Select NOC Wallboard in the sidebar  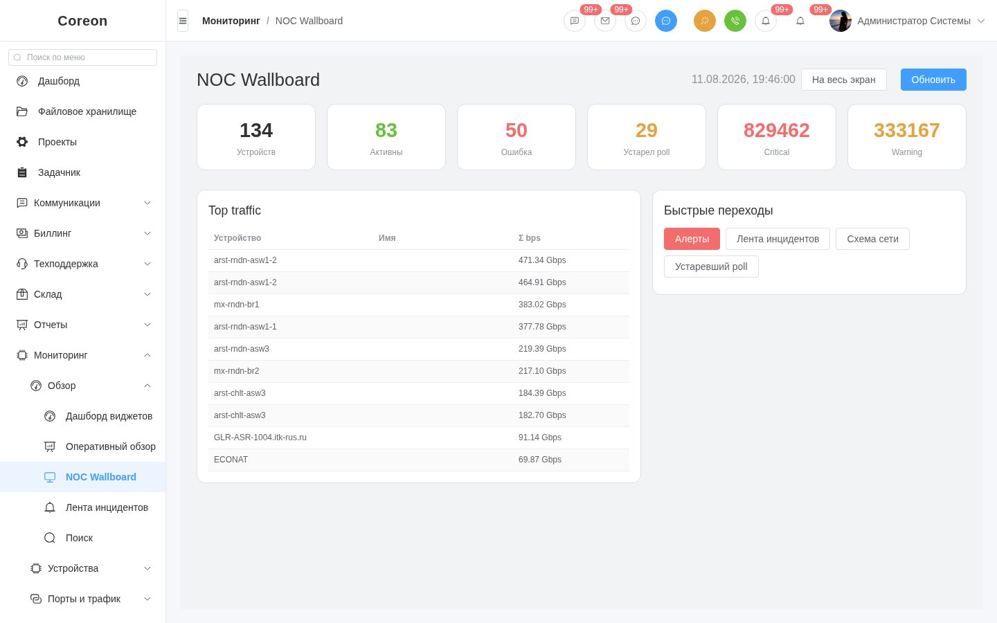[83, 477]
